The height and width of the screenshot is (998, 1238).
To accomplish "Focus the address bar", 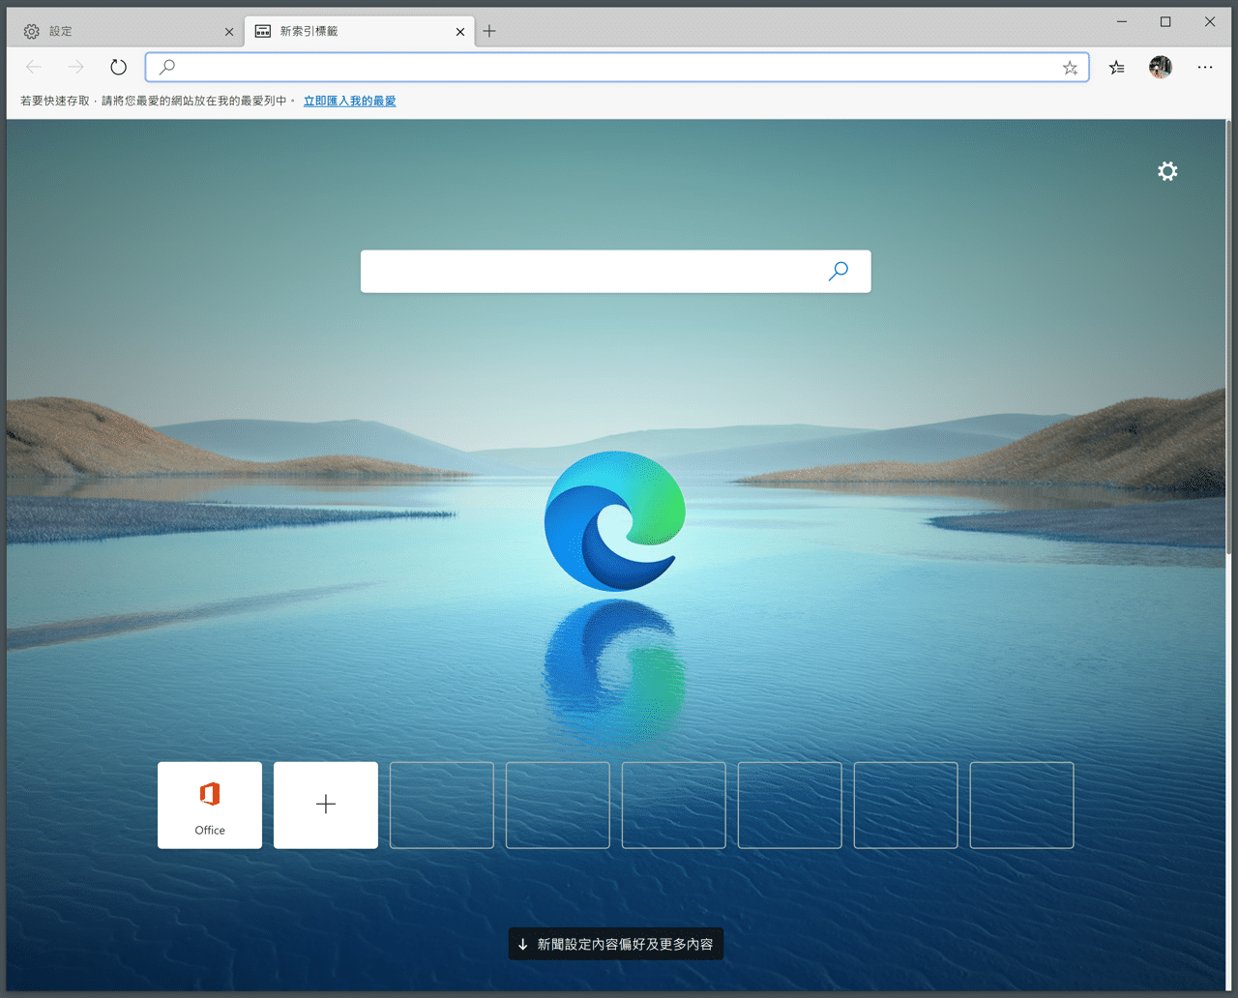I will pos(617,67).
